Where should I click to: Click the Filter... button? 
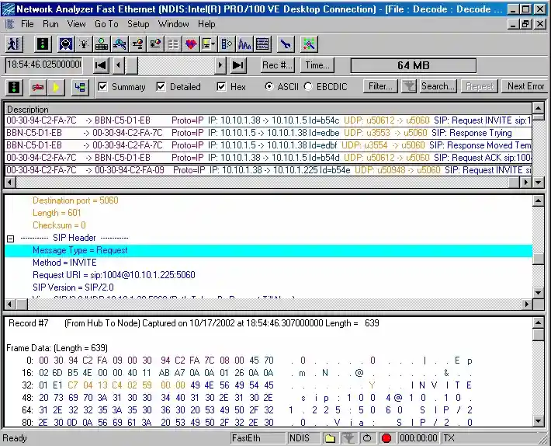coord(380,86)
